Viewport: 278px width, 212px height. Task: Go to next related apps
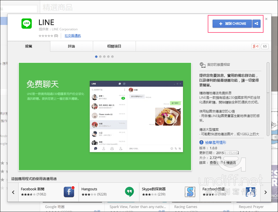point(266,192)
